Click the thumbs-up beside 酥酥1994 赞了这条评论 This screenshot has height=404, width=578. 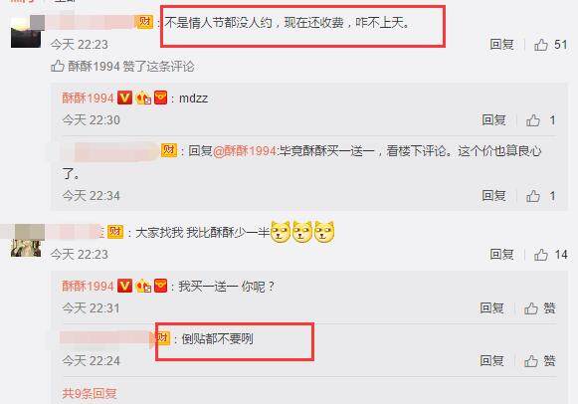58,66
